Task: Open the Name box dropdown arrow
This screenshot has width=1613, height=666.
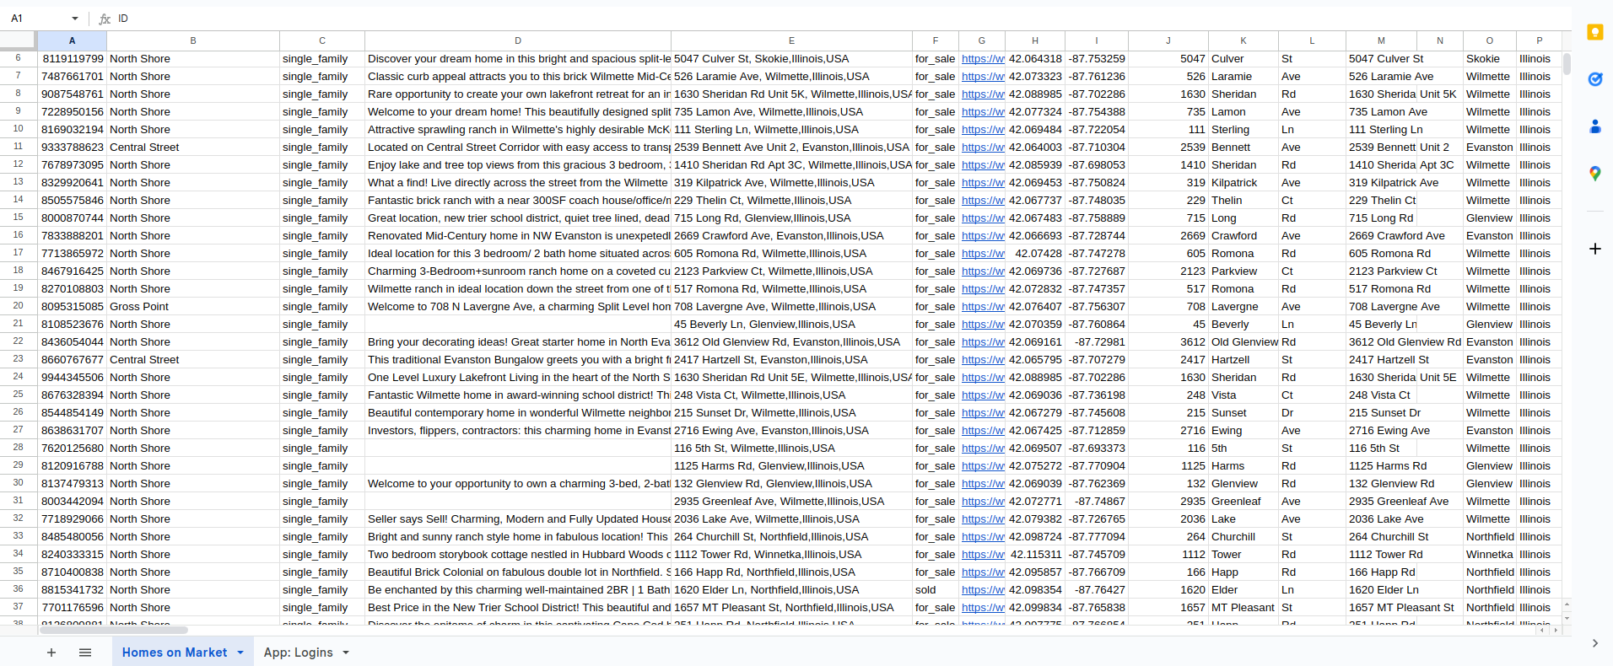Action: tap(75, 19)
